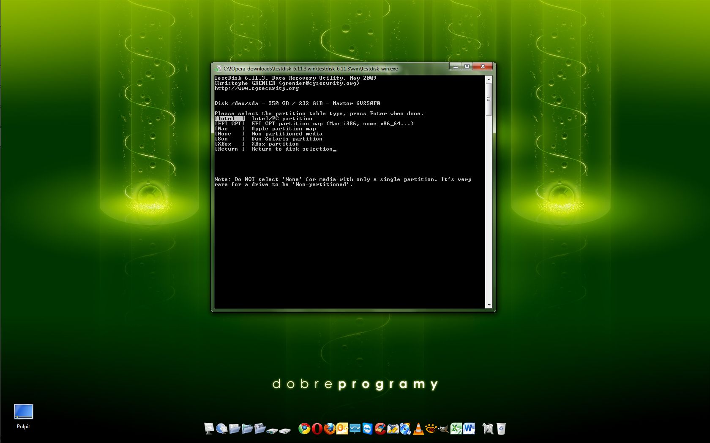Image resolution: width=710 pixels, height=443 pixels.
Task: Open the disc with music notes dock icon
Action: (x=405, y=429)
